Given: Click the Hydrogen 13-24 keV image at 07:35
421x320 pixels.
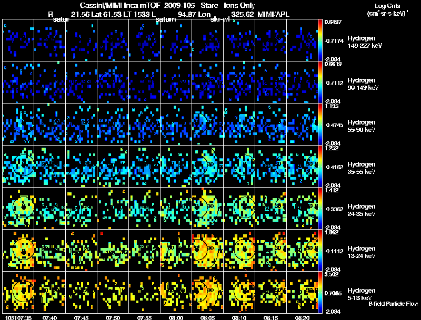Looking at the screenshot, I should [x=18, y=250].
